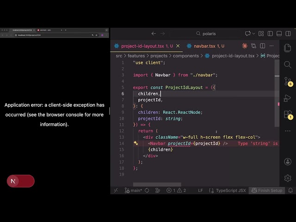The width and height of the screenshot is (296, 222).
Task: Open the Run and Debug view
Action: 288,98
